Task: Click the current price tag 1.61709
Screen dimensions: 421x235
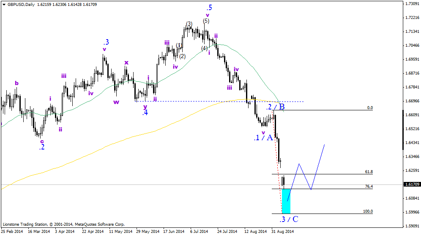Action: point(412,184)
